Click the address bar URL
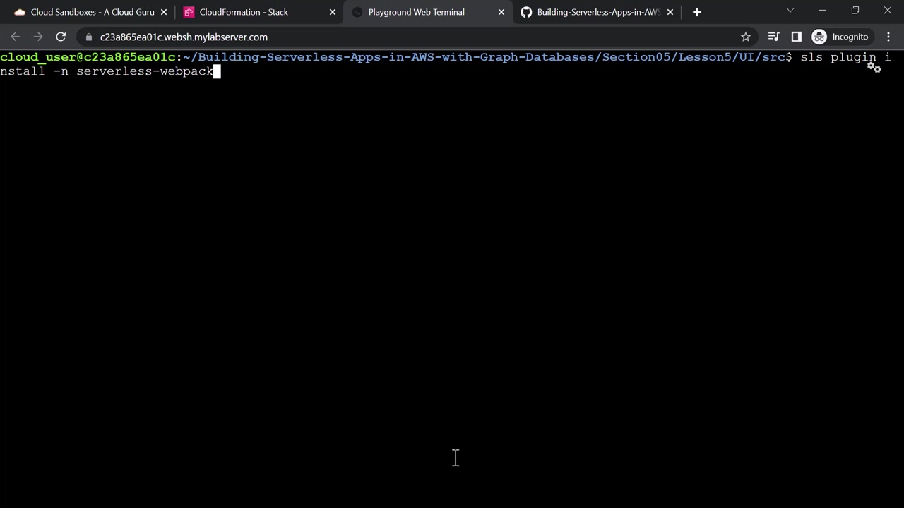Image resolution: width=904 pixels, height=508 pixels. click(x=184, y=37)
